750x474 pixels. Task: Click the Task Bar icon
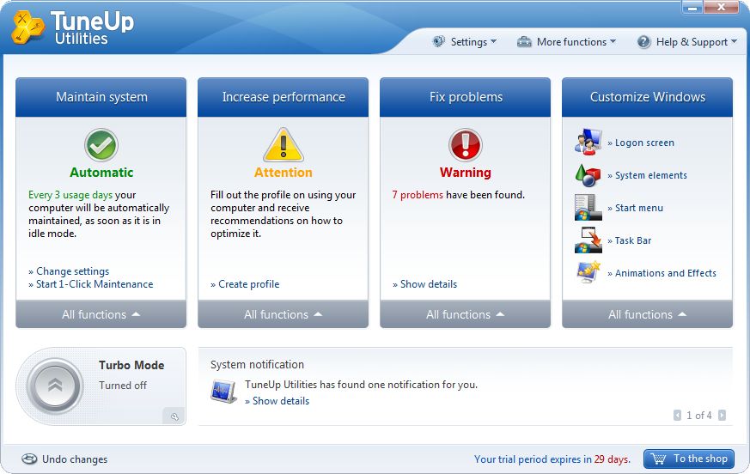(588, 240)
